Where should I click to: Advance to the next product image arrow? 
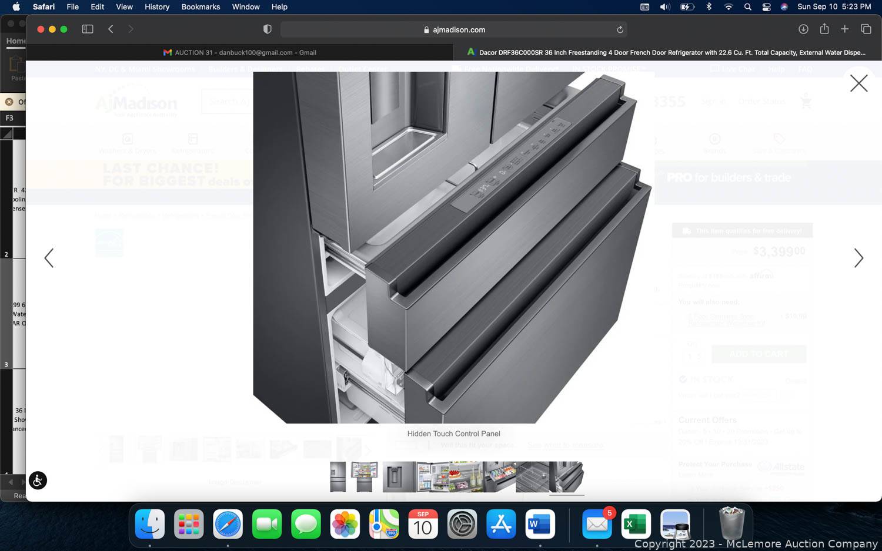click(x=858, y=258)
